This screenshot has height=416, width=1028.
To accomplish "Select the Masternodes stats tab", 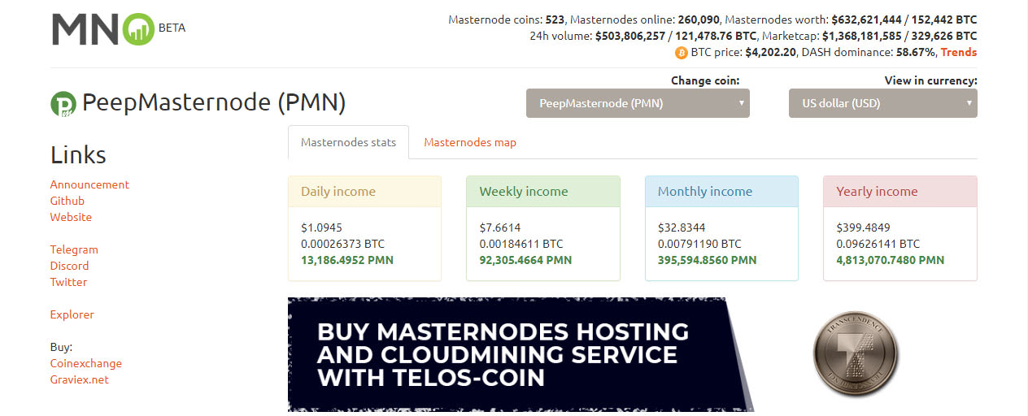I will pyautogui.click(x=349, y=142).
